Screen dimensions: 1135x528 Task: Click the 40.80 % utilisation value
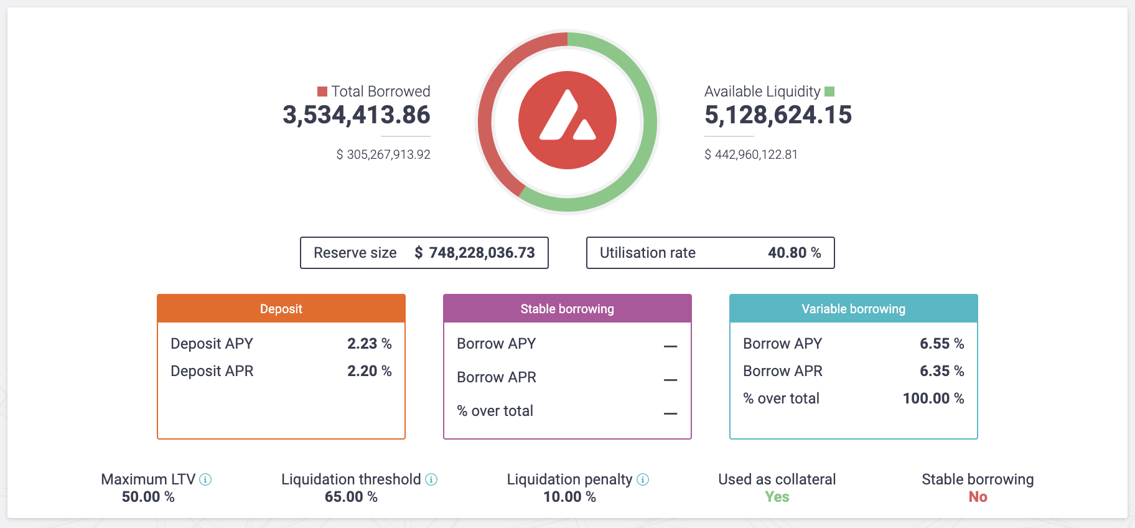coord(795,253)
